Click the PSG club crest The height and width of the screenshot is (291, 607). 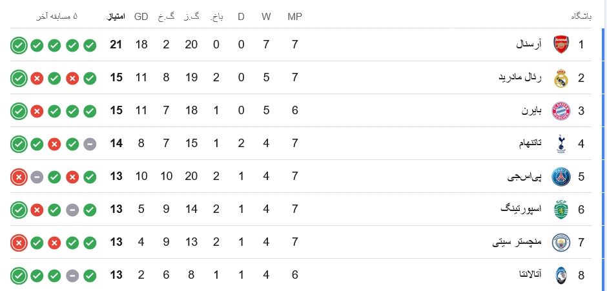[561, 176]
